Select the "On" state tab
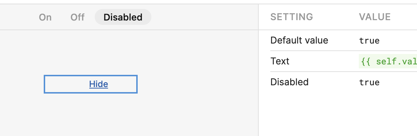Viewport: 417px width, 136px height. pyautogui.click(x=45, y=17)
